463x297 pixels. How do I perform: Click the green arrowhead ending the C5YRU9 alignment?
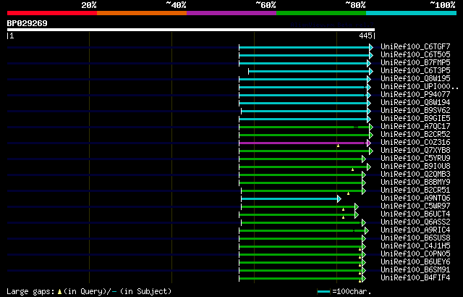click(364, 159)
